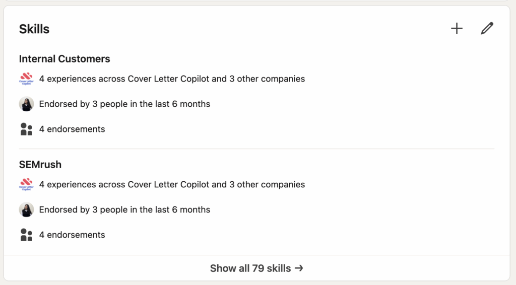Click the people icon under Internal Customers
Viewport: 516px width, 285px height.
pyautogui.click(x=26, y=129)
